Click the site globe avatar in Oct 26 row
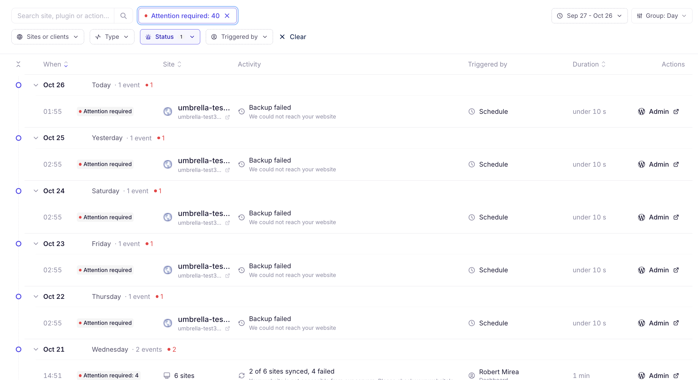 pyautogui.click(x=168, y=111)
